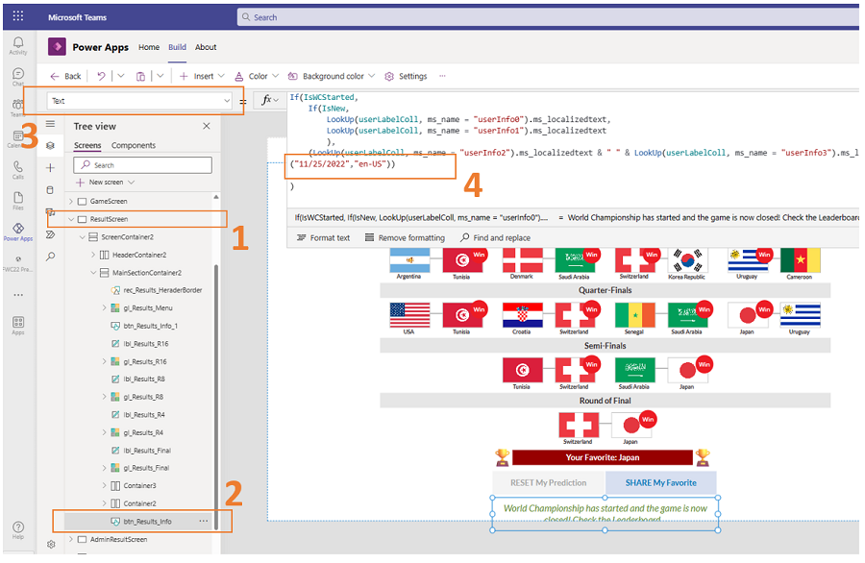Viewport: 865px width, 563px height.
Task: Select Container3 in the tree
Action: (139, 486)
